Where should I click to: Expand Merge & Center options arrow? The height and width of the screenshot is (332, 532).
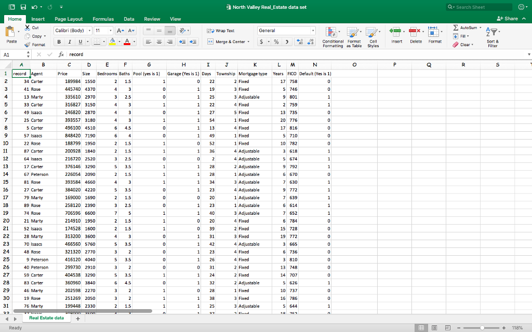tap(248, 41)
